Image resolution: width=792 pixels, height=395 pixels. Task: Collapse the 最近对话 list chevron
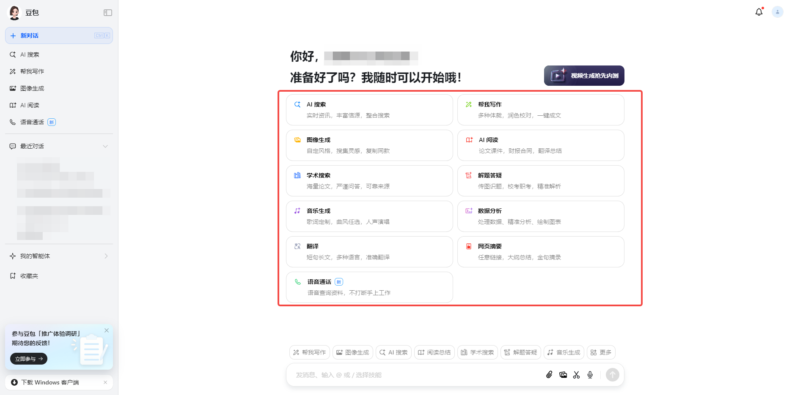[105, 146]
